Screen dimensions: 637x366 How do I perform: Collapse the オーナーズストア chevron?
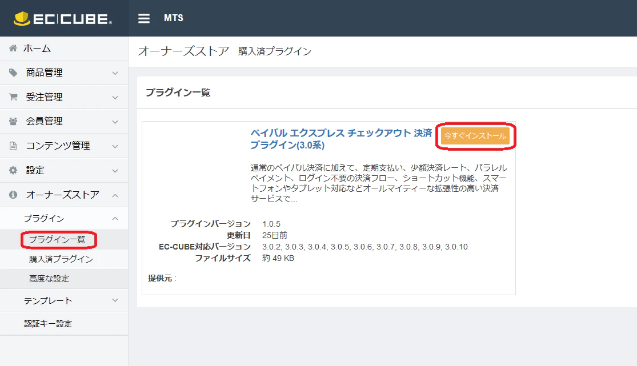[x=115, y=195]
